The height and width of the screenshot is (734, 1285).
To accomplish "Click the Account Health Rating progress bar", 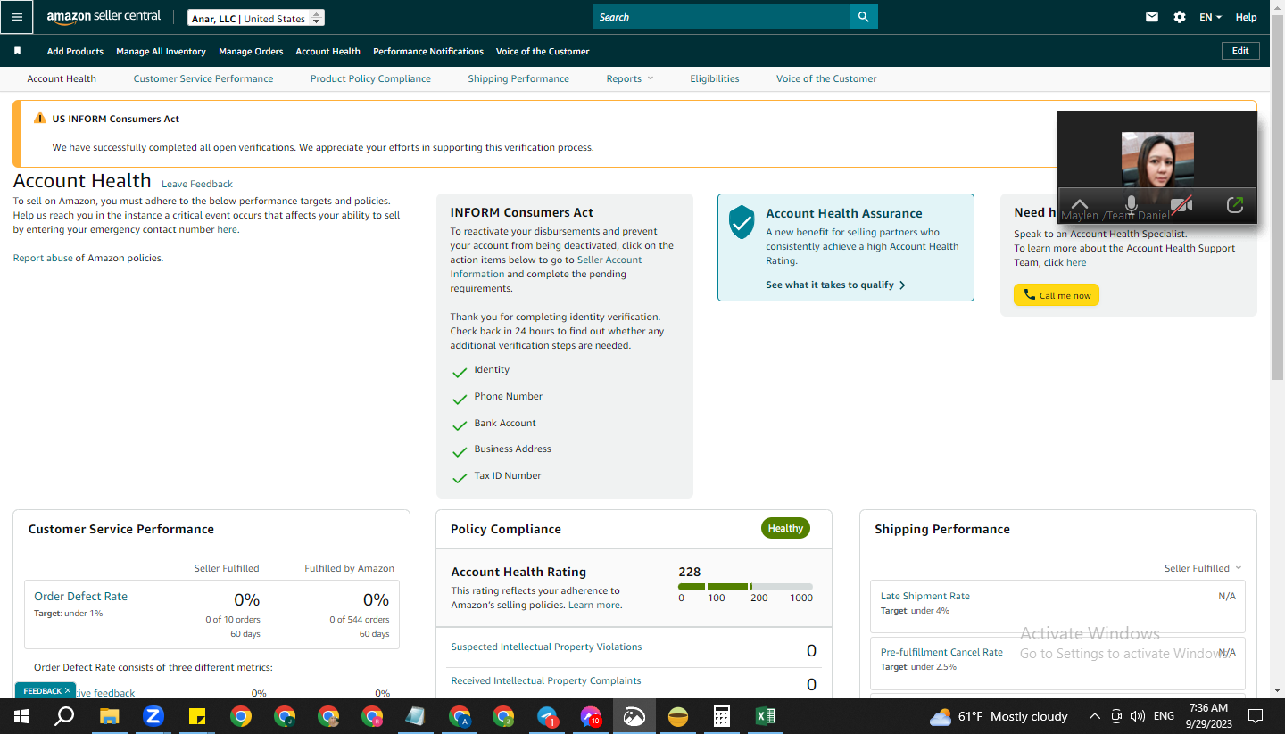I will pyautogui.click(x=745, y=587).
